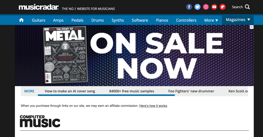Click 'Here's how it works' link
Viewport: 263px width, 137px height.
(153, 106)
